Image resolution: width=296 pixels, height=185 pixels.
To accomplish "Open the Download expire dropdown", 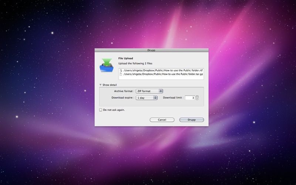I will pos(147,98).
